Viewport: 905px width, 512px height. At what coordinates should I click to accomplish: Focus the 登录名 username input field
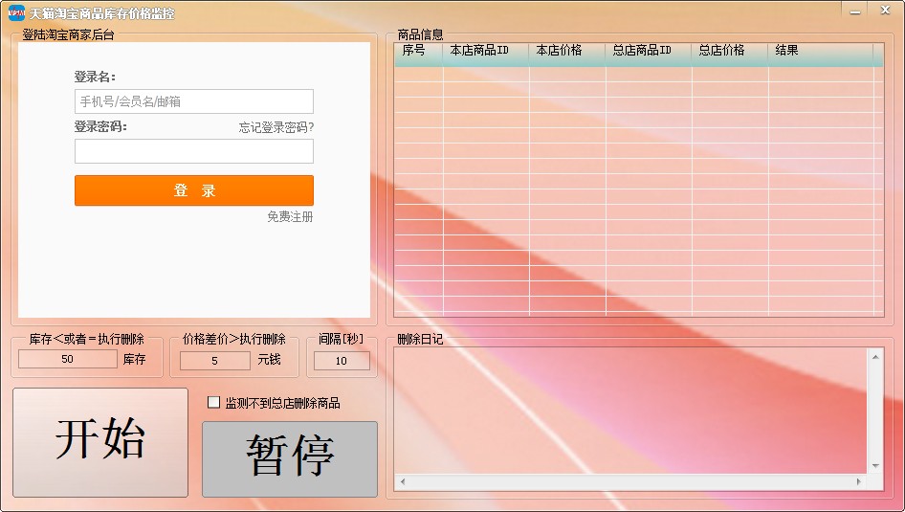pyautogui.click(x=193, y=101)
